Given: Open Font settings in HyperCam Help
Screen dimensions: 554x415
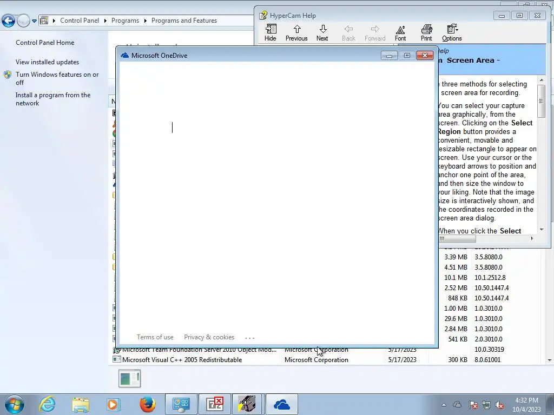Looking at the screenshot, I should 400,33.
